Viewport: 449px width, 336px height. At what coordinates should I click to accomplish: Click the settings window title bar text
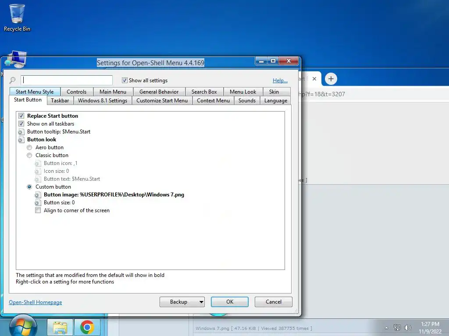point(150,63)
